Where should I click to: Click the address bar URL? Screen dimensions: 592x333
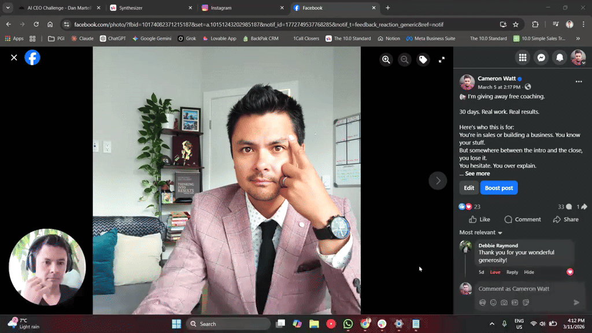pos(258,24)
